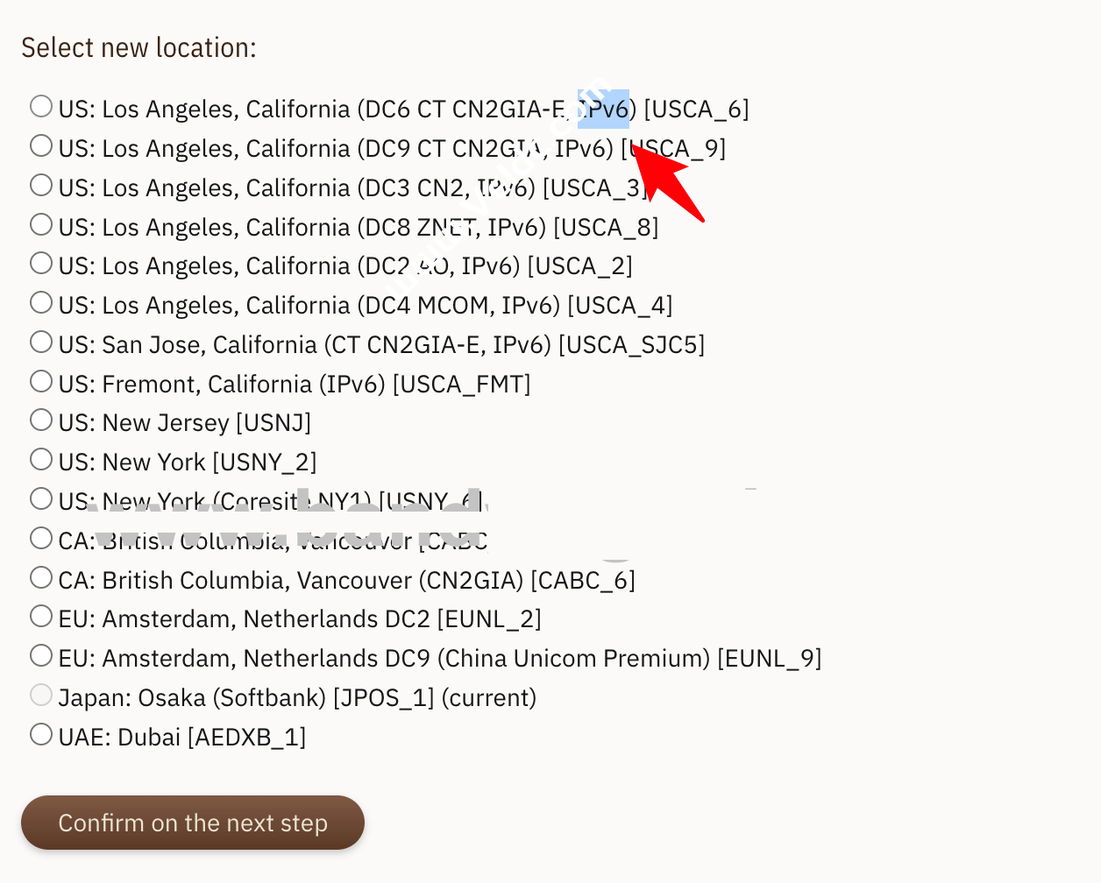Select Los Angeles DC3 CN2 location
The width and height of the screenshot is (1101, 883).
click(41, 185)
